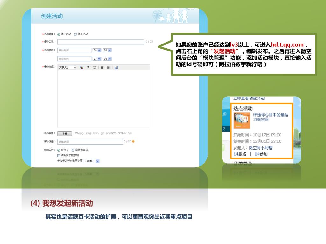Click the 14报名 count
The height and width of the screenshot is (244, 326).
pyautogui.click(x=240, y=154)
